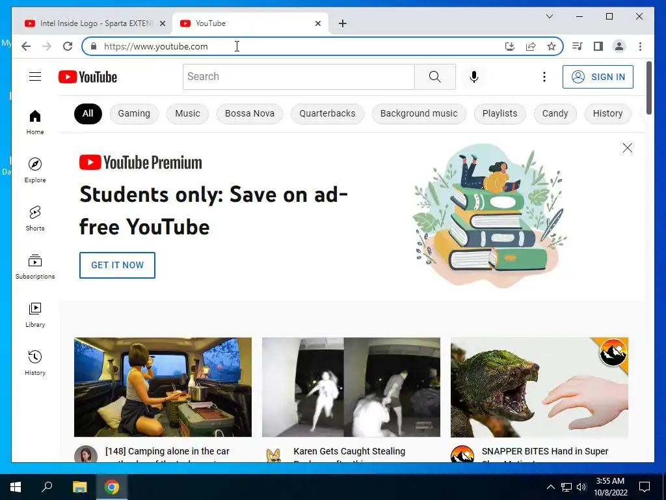
Task: Open History in sidebar
Action: [35, 363]
